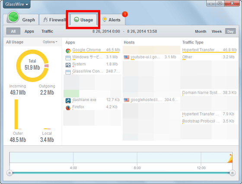This screenshot has height=184, width=242.
Task: Select the googlehosted.l... host text
Action: pos(146,100)
